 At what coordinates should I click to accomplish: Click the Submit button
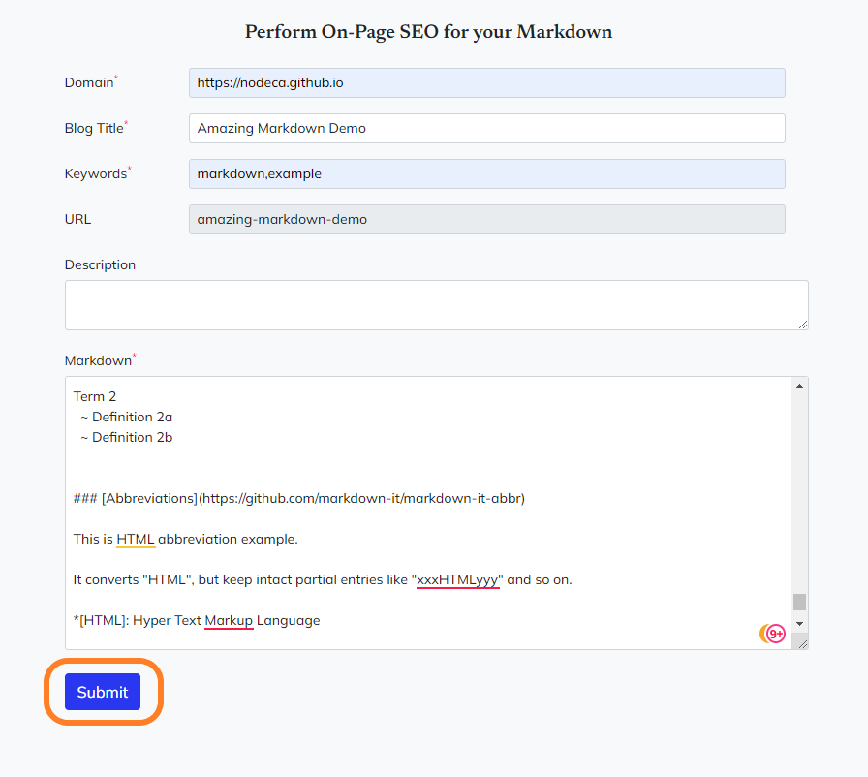pos(103,692)
